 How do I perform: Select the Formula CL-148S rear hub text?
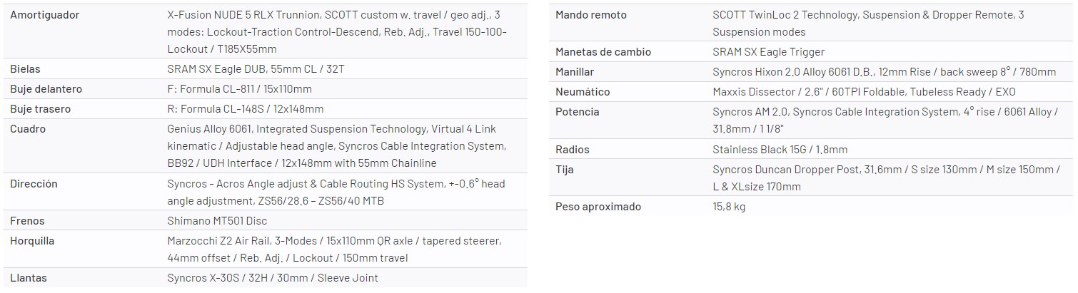(x=245, y=109)
